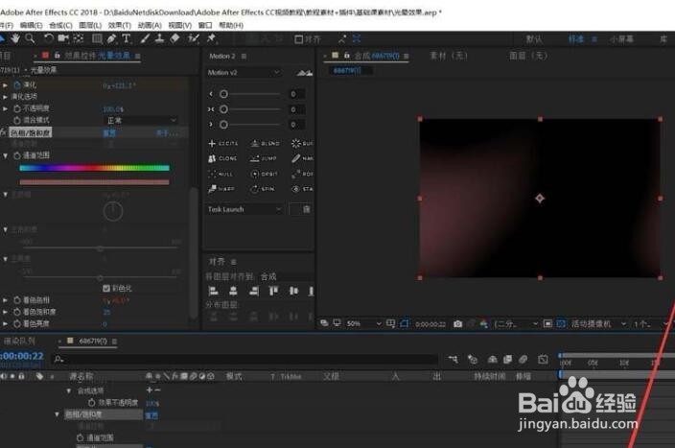
Task: Click Motion 2 ORBIT button
Action: pyautogui.click(x=265, y=174)
